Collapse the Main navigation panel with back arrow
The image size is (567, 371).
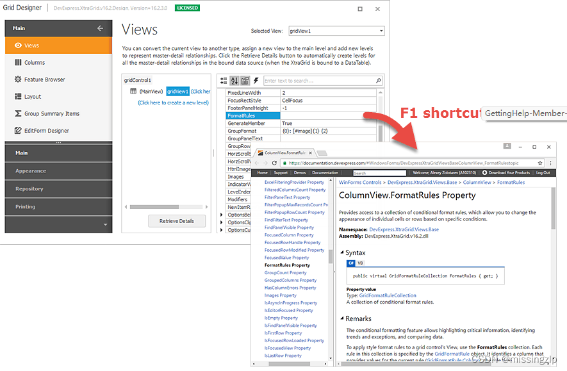coord(100,28)
